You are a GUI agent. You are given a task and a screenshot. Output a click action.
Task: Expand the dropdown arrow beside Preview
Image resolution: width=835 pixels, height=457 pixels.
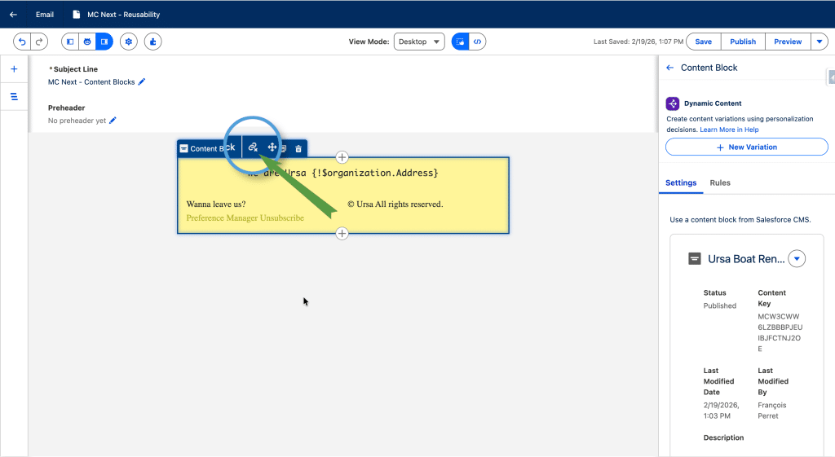[x=820, y=42]
